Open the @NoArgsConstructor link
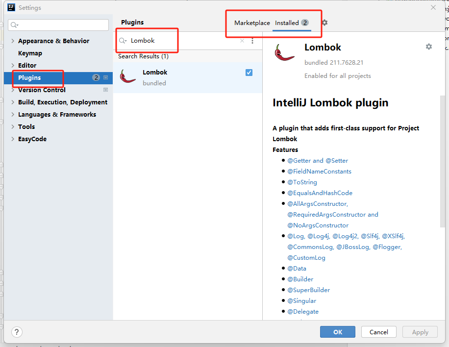The height and width of the screenshot is (347, 449). pos(318,225)
